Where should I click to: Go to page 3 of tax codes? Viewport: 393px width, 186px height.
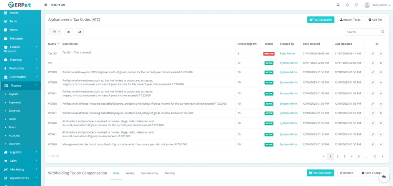[344, 156]
